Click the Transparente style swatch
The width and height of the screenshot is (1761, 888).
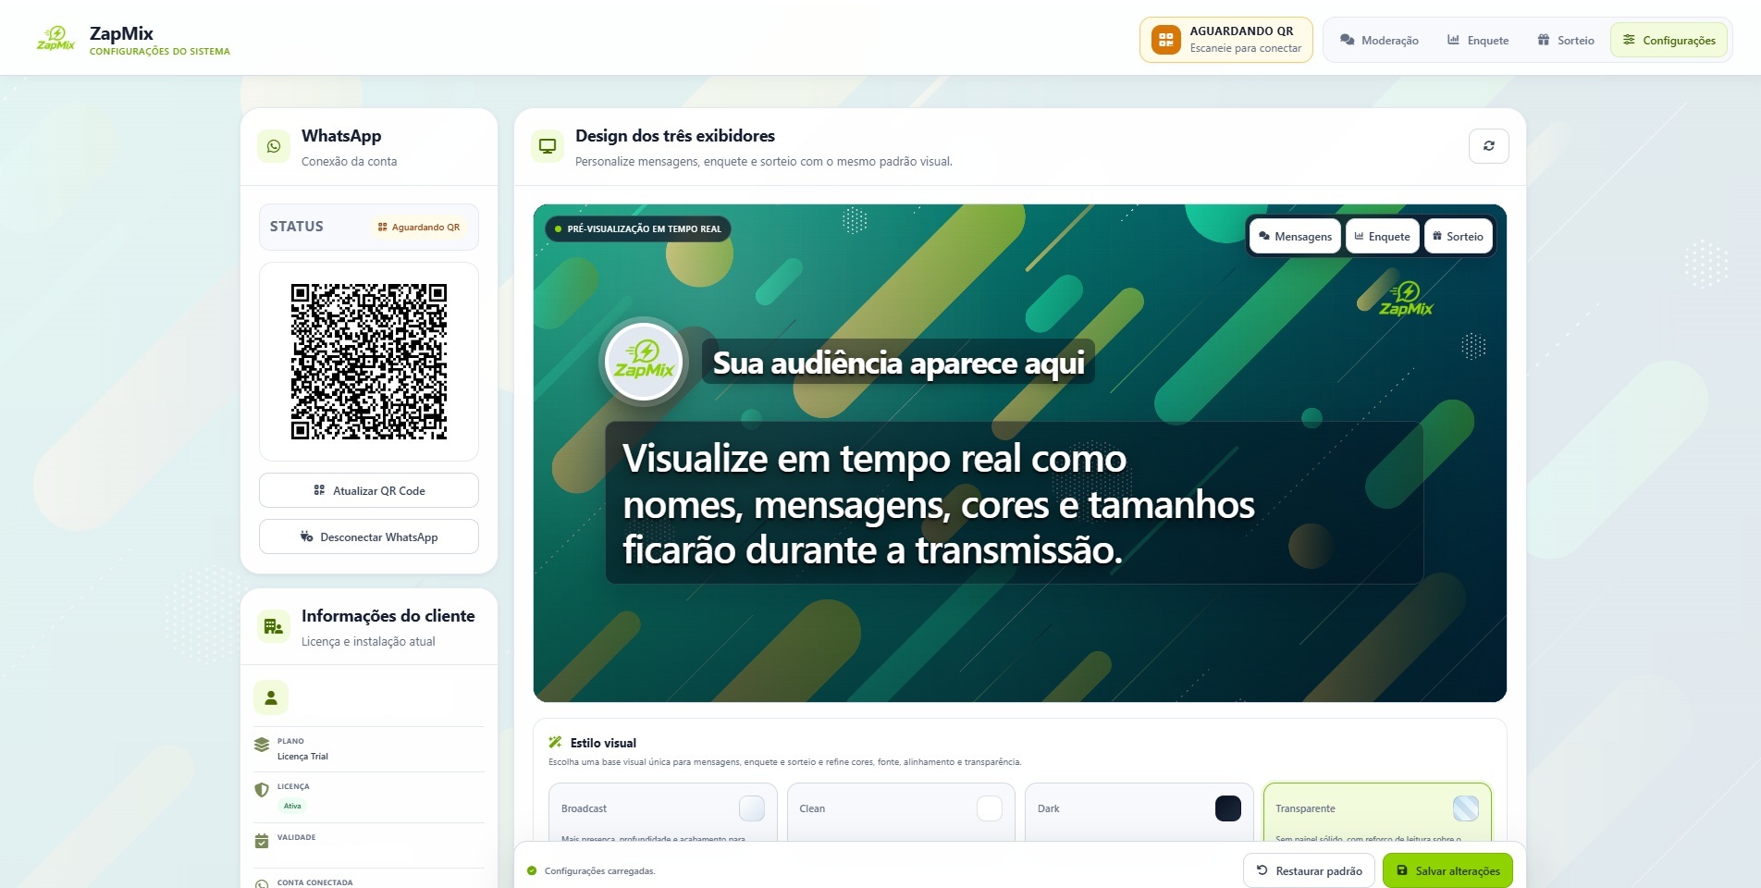pyautogui.click(x=1466, y=808)
